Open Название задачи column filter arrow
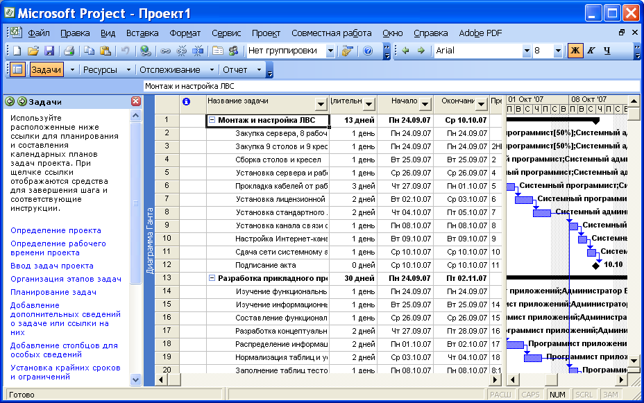Image resolution: width=644 pixels, height=403 pixels. pos(321,105)
